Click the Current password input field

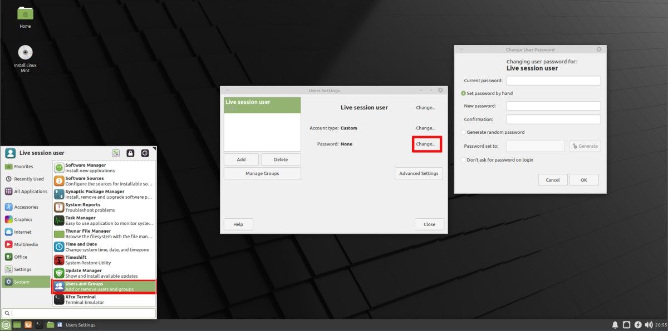[553, 80]
